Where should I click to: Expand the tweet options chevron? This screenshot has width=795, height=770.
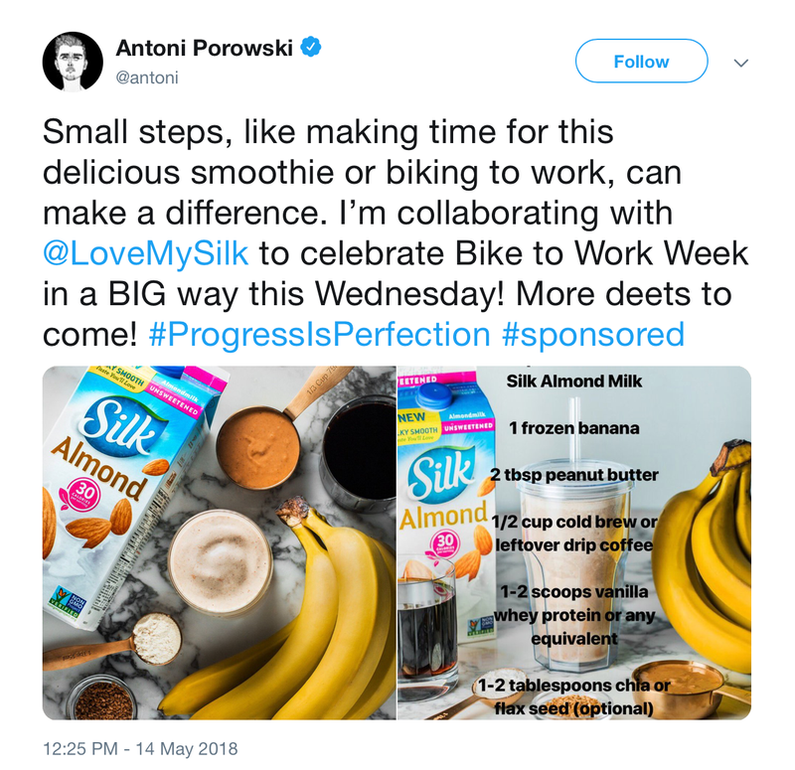click(x=741, y=63)
